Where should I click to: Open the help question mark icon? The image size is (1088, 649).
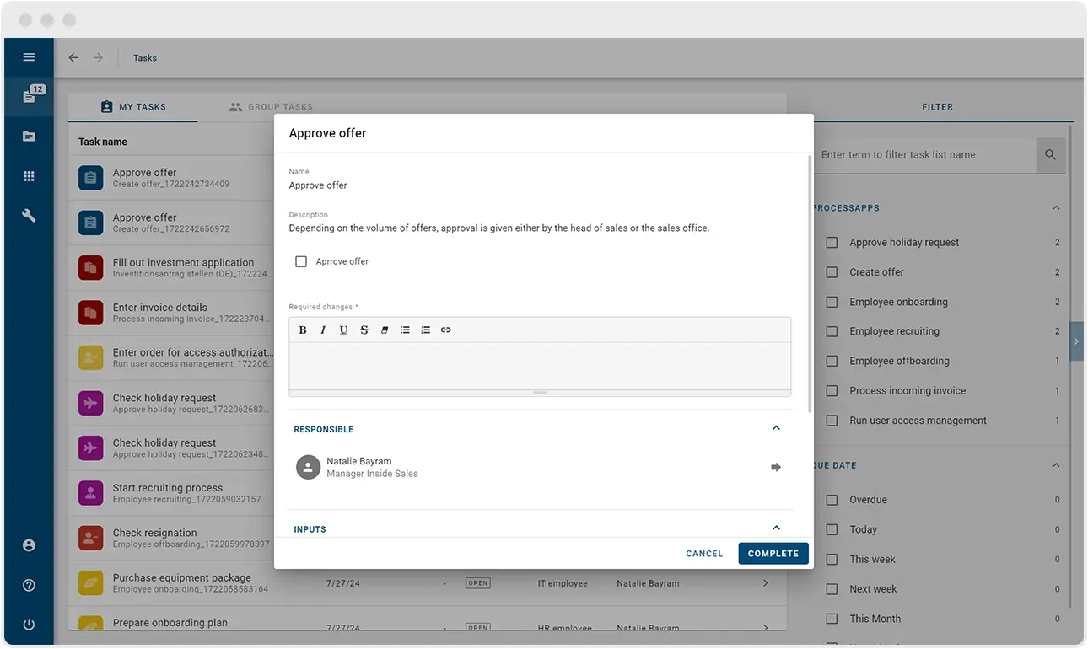tap(29, 585)
